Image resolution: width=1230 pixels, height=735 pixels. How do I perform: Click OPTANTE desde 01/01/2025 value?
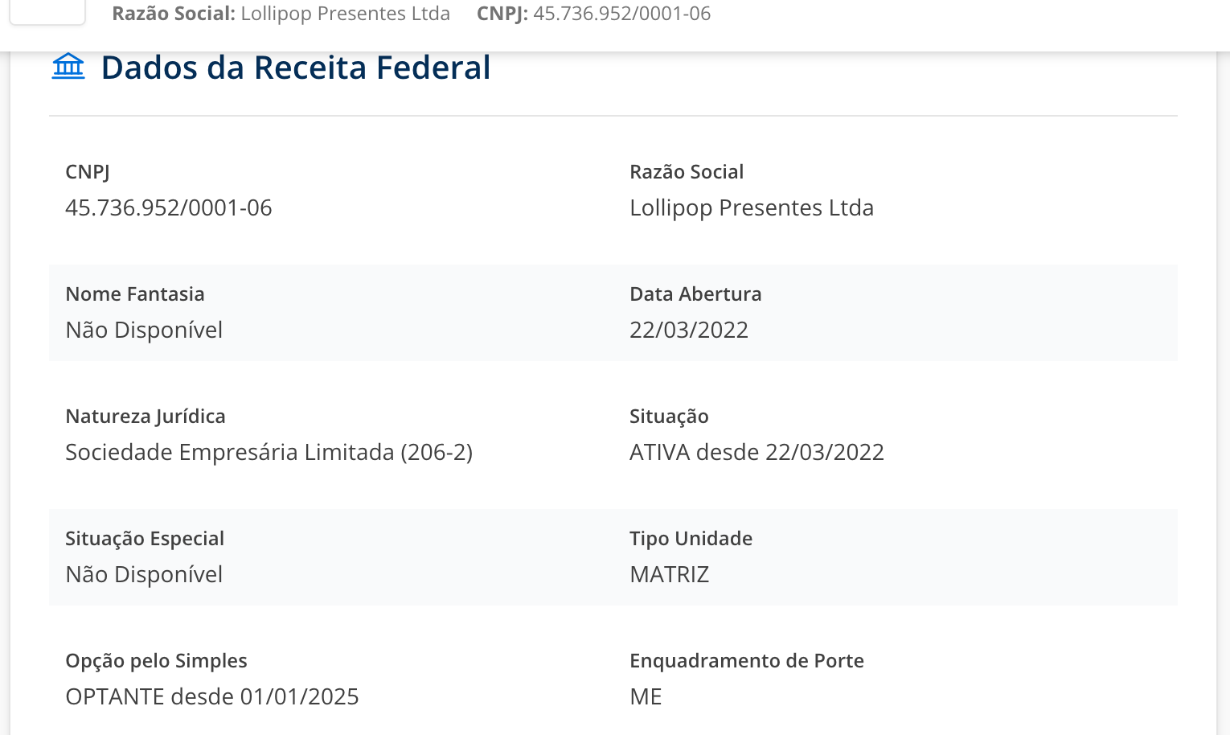[212, 696]
